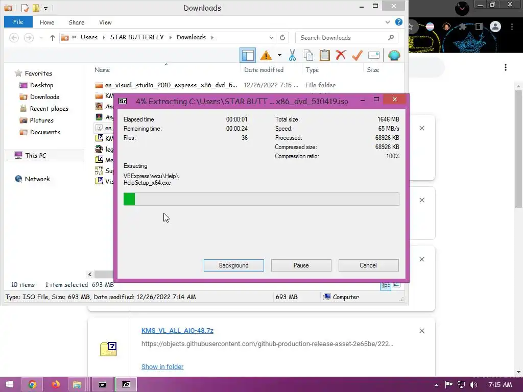Click the Search Downloads field
523x392 pixels.
tap(346, 38)
